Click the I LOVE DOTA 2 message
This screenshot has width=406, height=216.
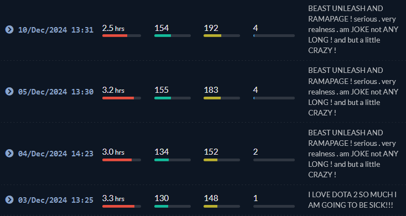click(352, 199)
